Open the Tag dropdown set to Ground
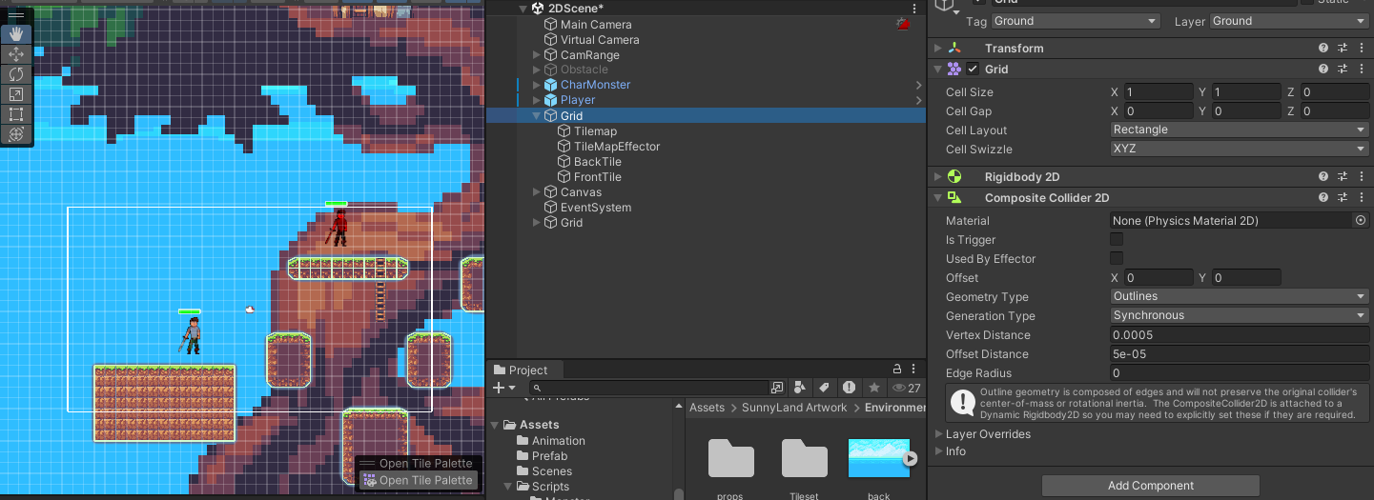This screenshot has height=500, width=1374. 1075,21
